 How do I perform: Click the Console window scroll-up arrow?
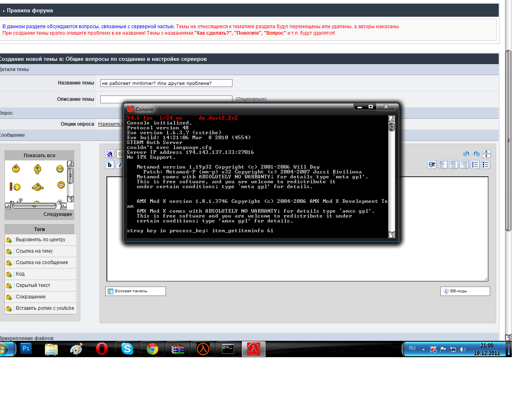click(391, 119)
